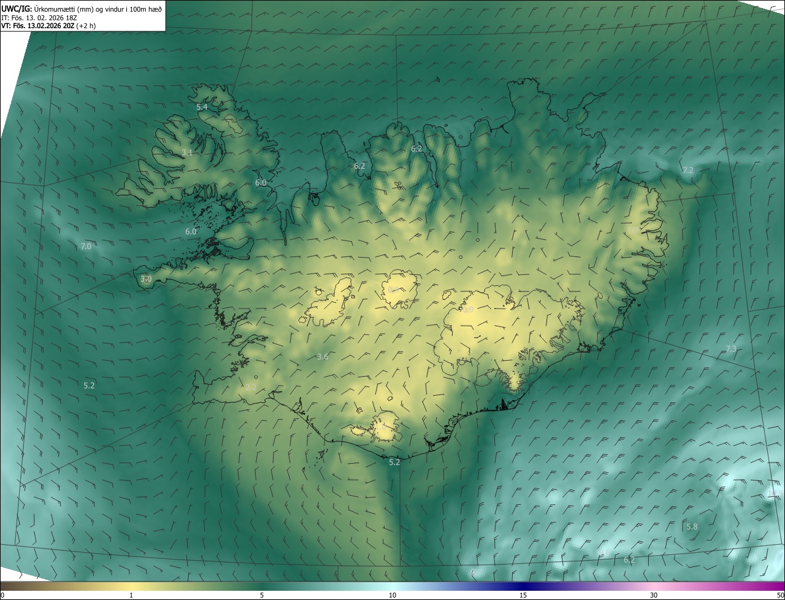Viewport: 785px width, 600px height.
Task: Click the 3.1 value label on the map
Action: 187,152
